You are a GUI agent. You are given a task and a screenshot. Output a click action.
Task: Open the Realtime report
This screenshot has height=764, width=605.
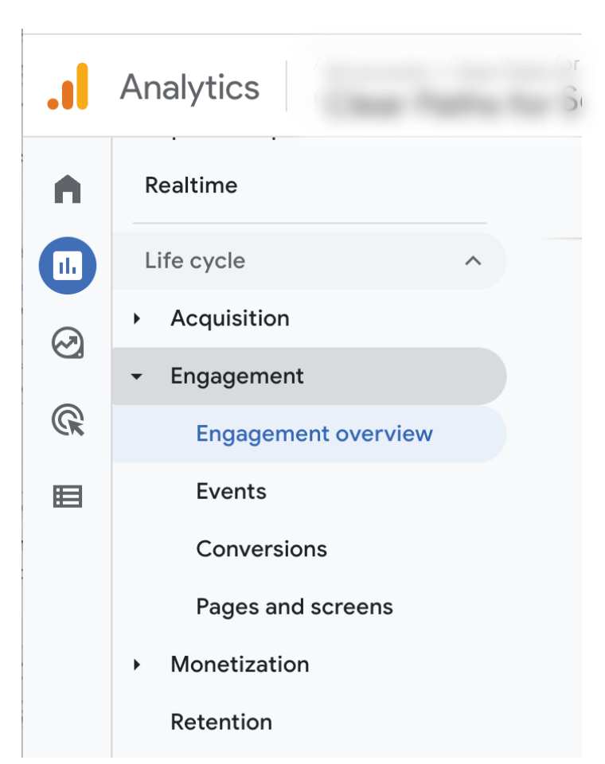[191, 185]
